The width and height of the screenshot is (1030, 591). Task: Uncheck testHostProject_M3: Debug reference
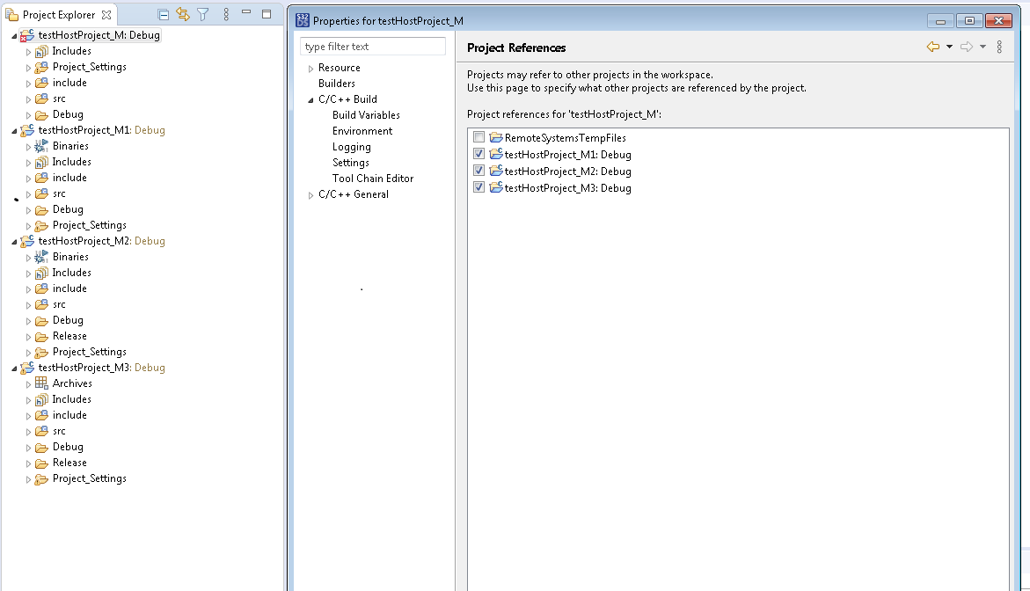[478, 187]
